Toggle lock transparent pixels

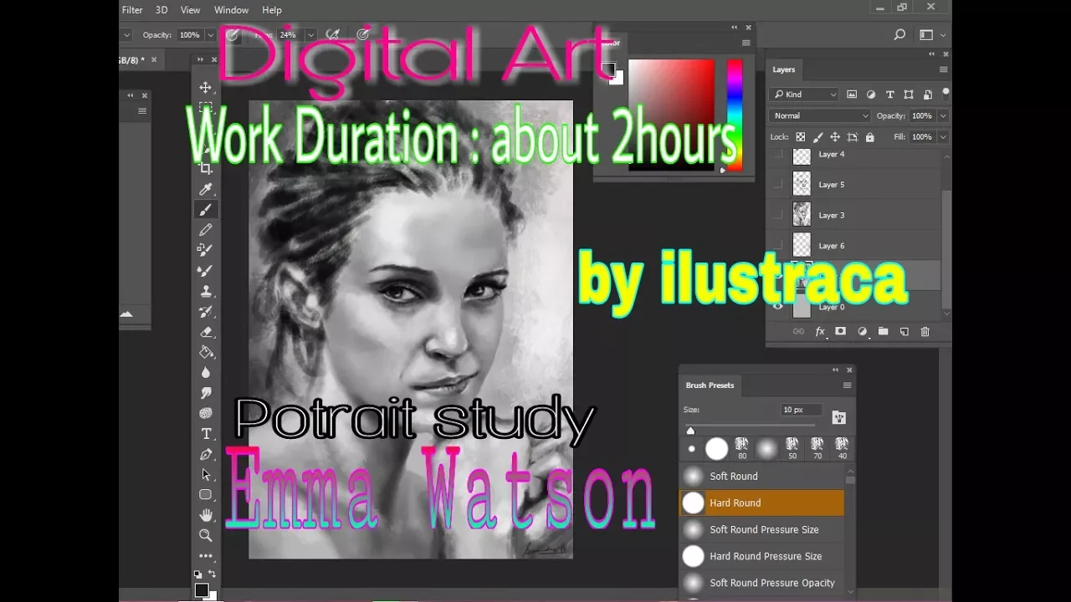coord(801,137)
